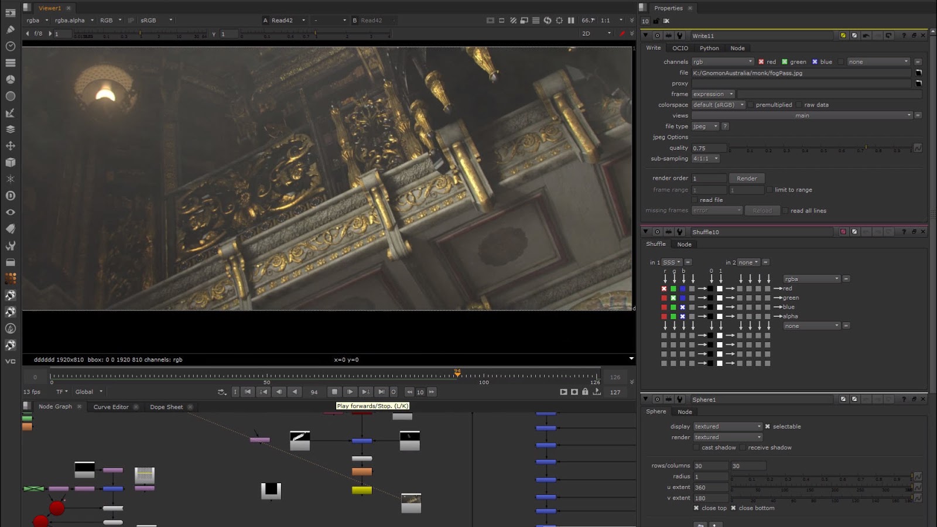Open the 3D nodes cube icon
This screenshot has height=527, width=937.
10,162
